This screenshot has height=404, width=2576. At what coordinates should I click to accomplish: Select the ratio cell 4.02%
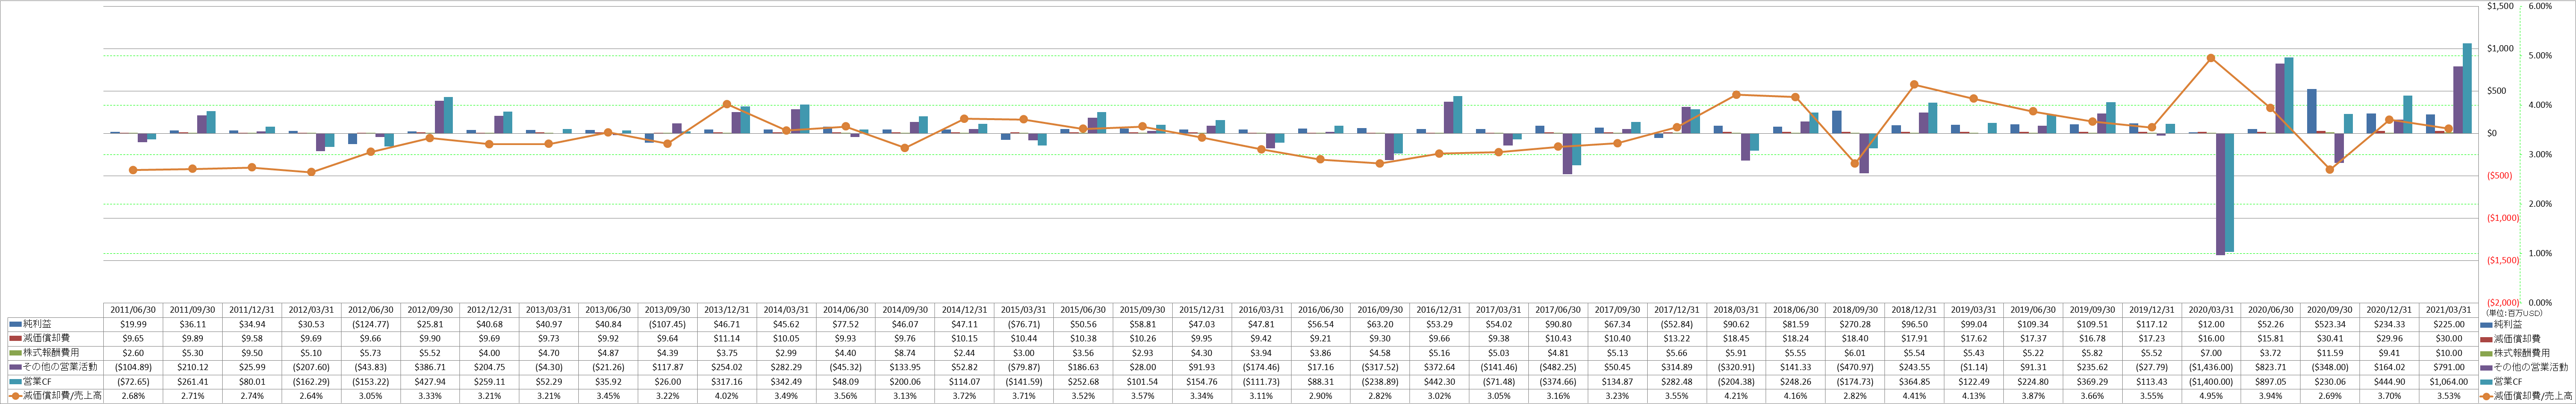click(727, 395)
